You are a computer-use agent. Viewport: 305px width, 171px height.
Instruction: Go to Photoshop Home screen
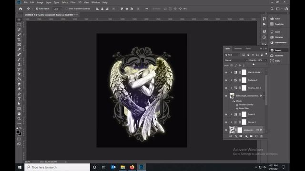pyautogui.click(x=20, y=9)
